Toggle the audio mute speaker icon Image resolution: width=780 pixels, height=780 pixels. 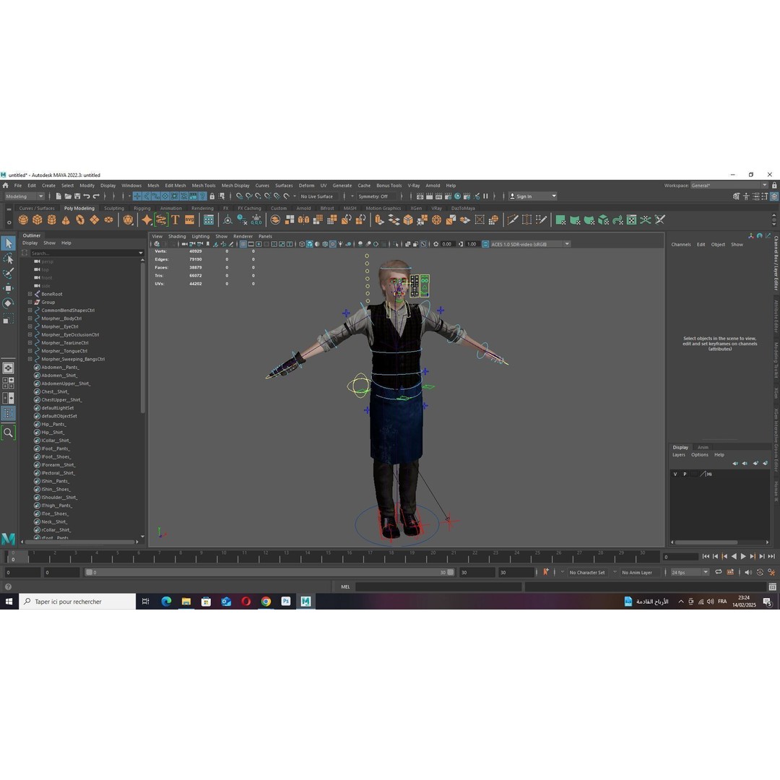(x=748, y=572)
